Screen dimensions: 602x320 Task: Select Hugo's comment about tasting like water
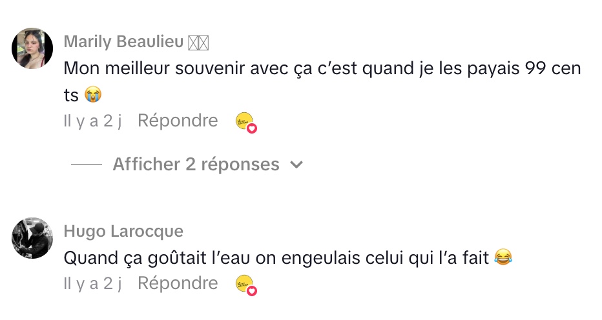pyautogui.click(x=276, y=258)
